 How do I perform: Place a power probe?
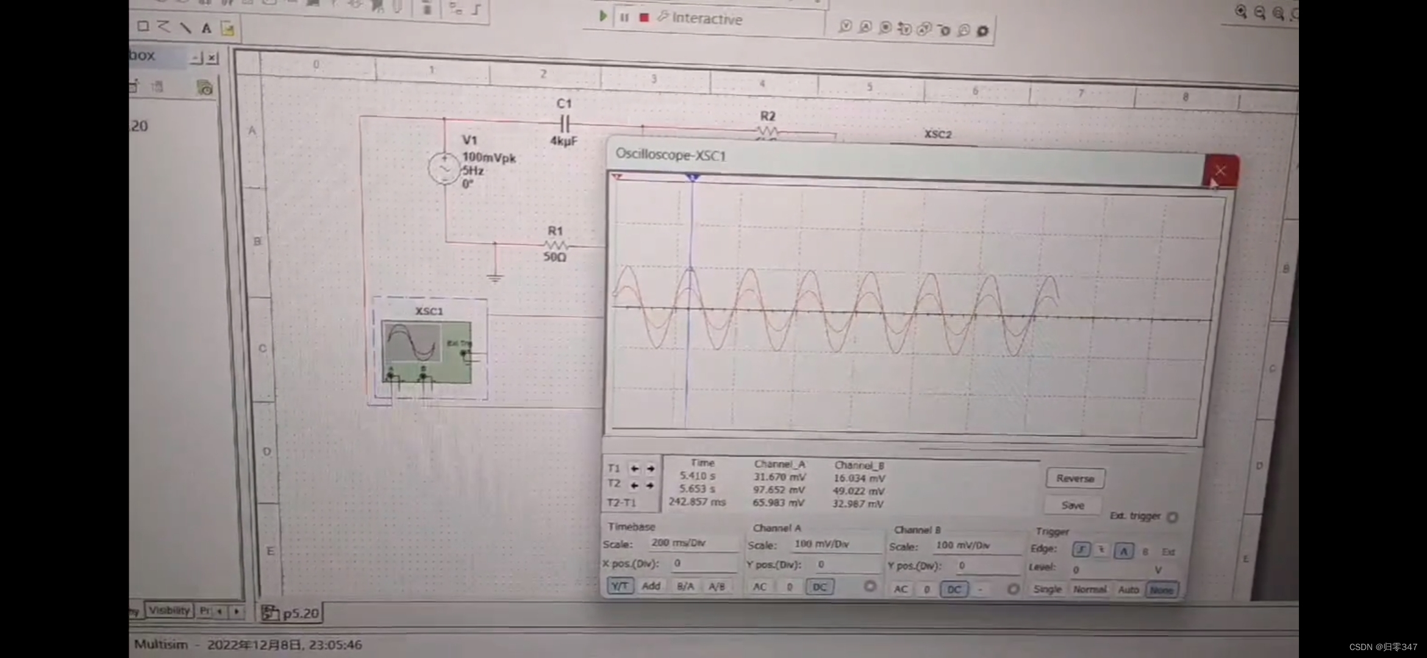[x=885, y=27]
